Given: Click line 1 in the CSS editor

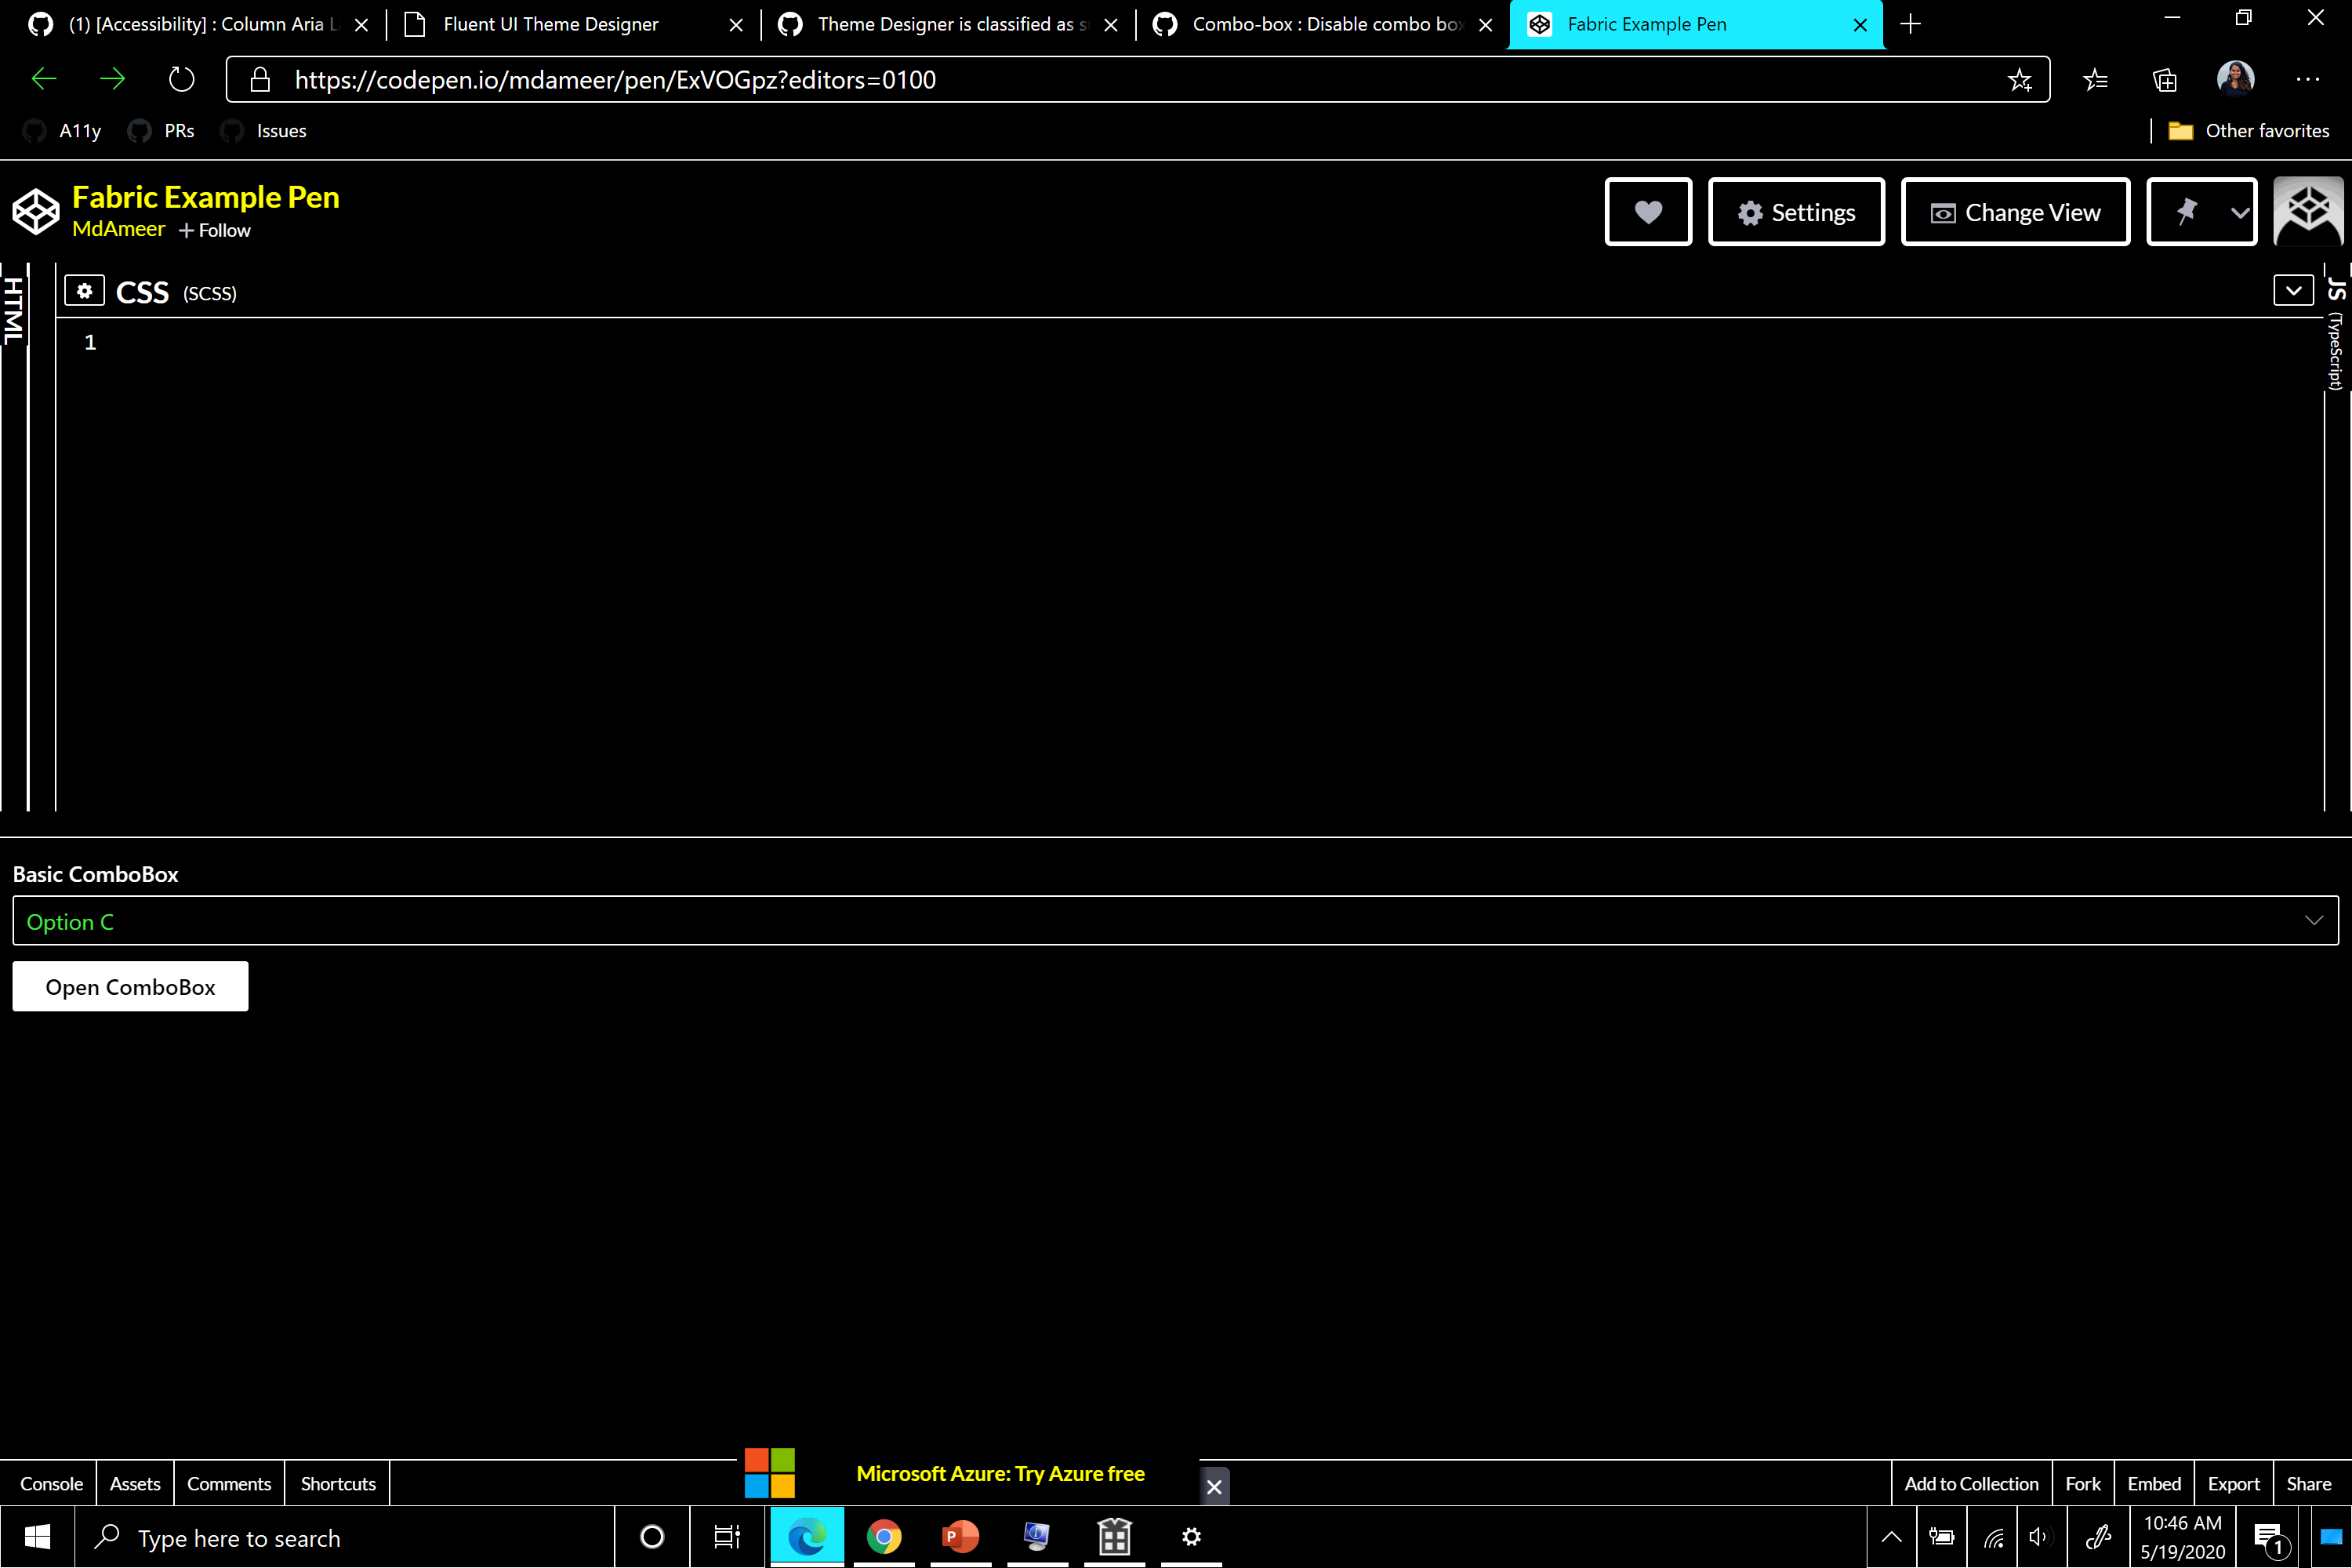Looking at the screenshot, I should (x=300, y=341).
